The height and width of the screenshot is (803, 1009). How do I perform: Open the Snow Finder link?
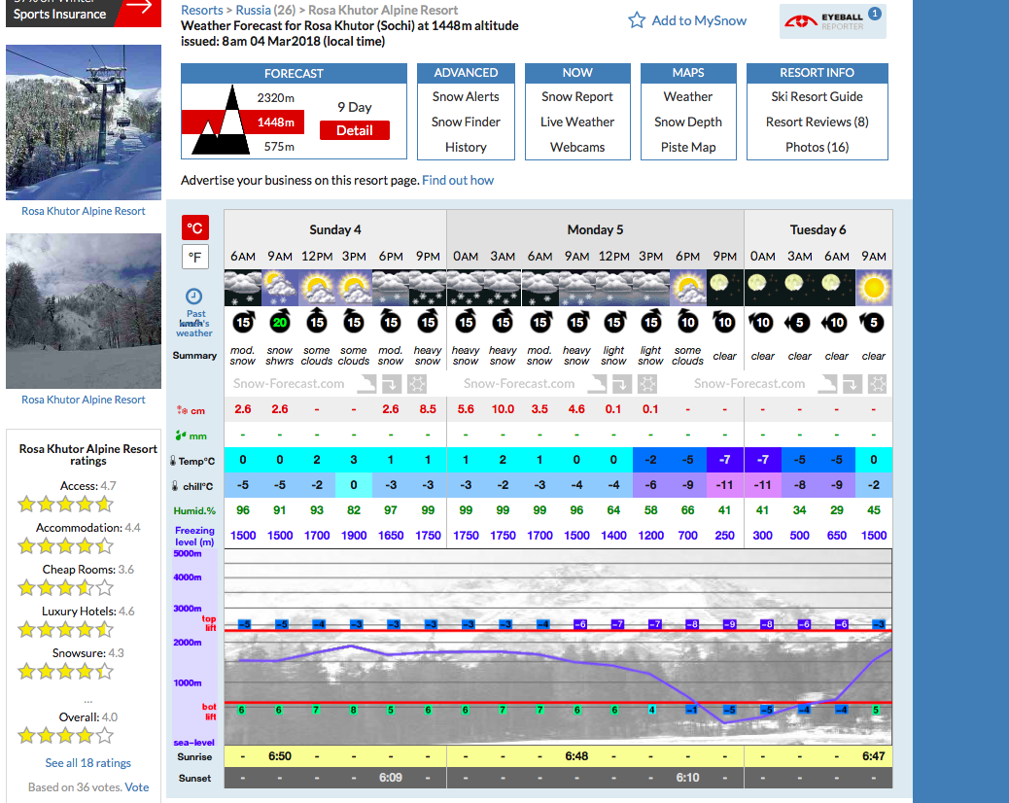pyautogui.click(x=466, y=122)
